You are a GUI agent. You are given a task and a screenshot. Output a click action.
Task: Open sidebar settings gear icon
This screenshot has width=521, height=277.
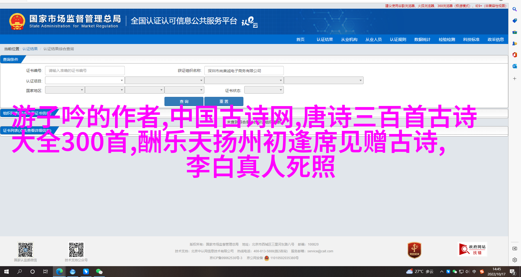click(x=514, y=260)
